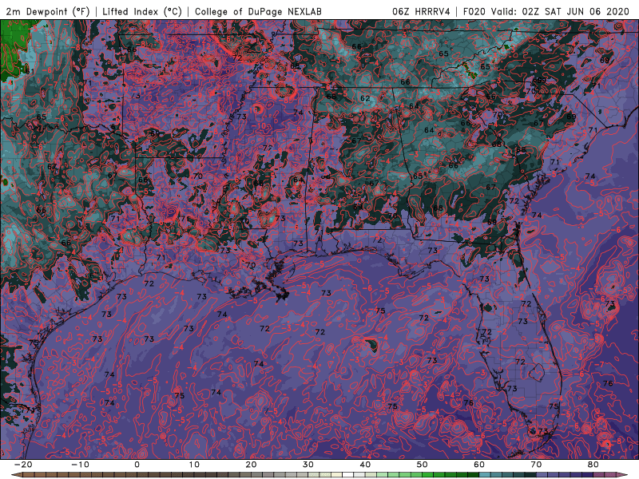This screenshot has height=479, width=639.
Task: Click the 'Valid: 02Z SAT JUN 06 2020' text
Action: 560,11
